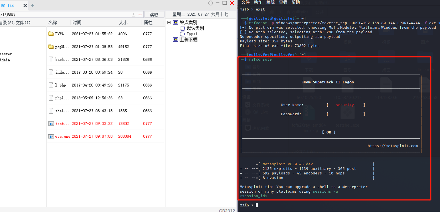Click timestamp 2017-03-28 08:59:24
This screenshot has width=440, height=212.
click(92, 72)
